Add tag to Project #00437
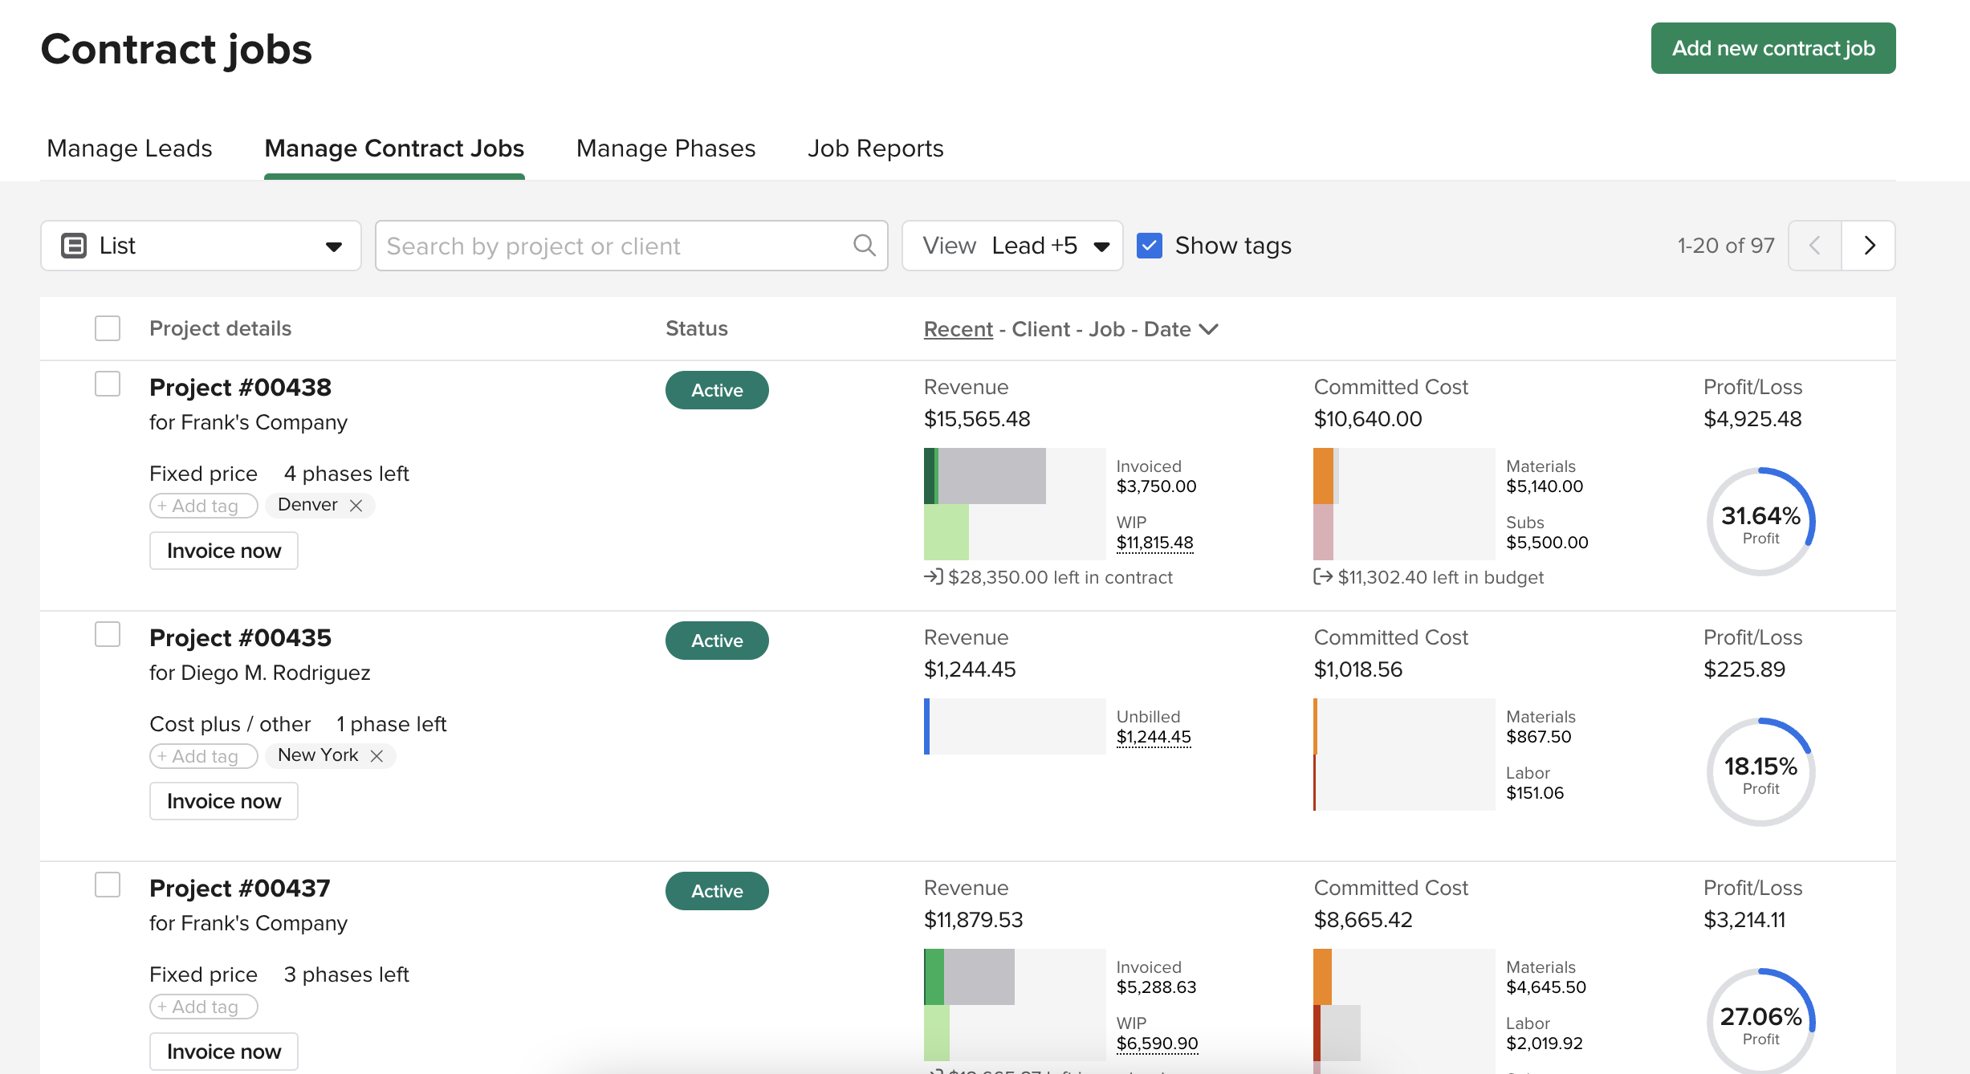The width and height of the screenshot is (1970, 1074). 204,1007
